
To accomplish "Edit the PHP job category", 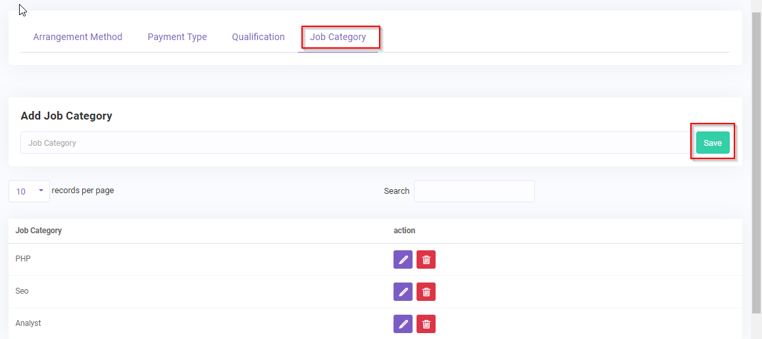I will coord(403,260).
